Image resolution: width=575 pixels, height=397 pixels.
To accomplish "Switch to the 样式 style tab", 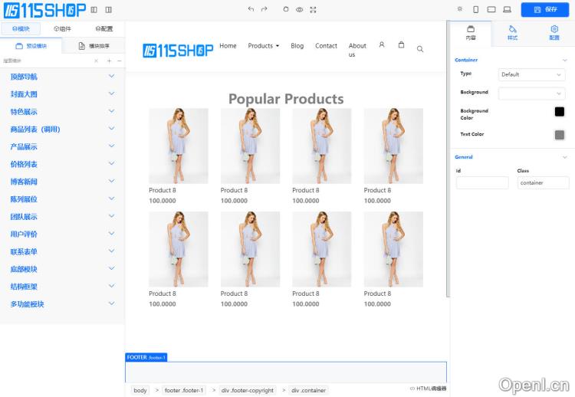I will tap(512, 32).
